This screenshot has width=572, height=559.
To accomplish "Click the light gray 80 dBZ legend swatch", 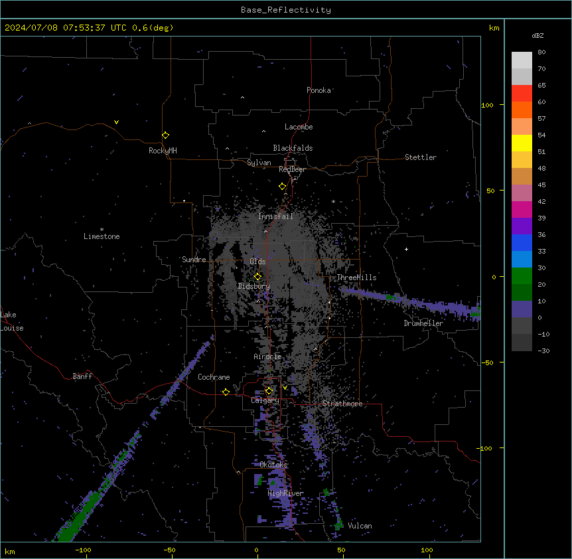I will [x=522, y=60].
